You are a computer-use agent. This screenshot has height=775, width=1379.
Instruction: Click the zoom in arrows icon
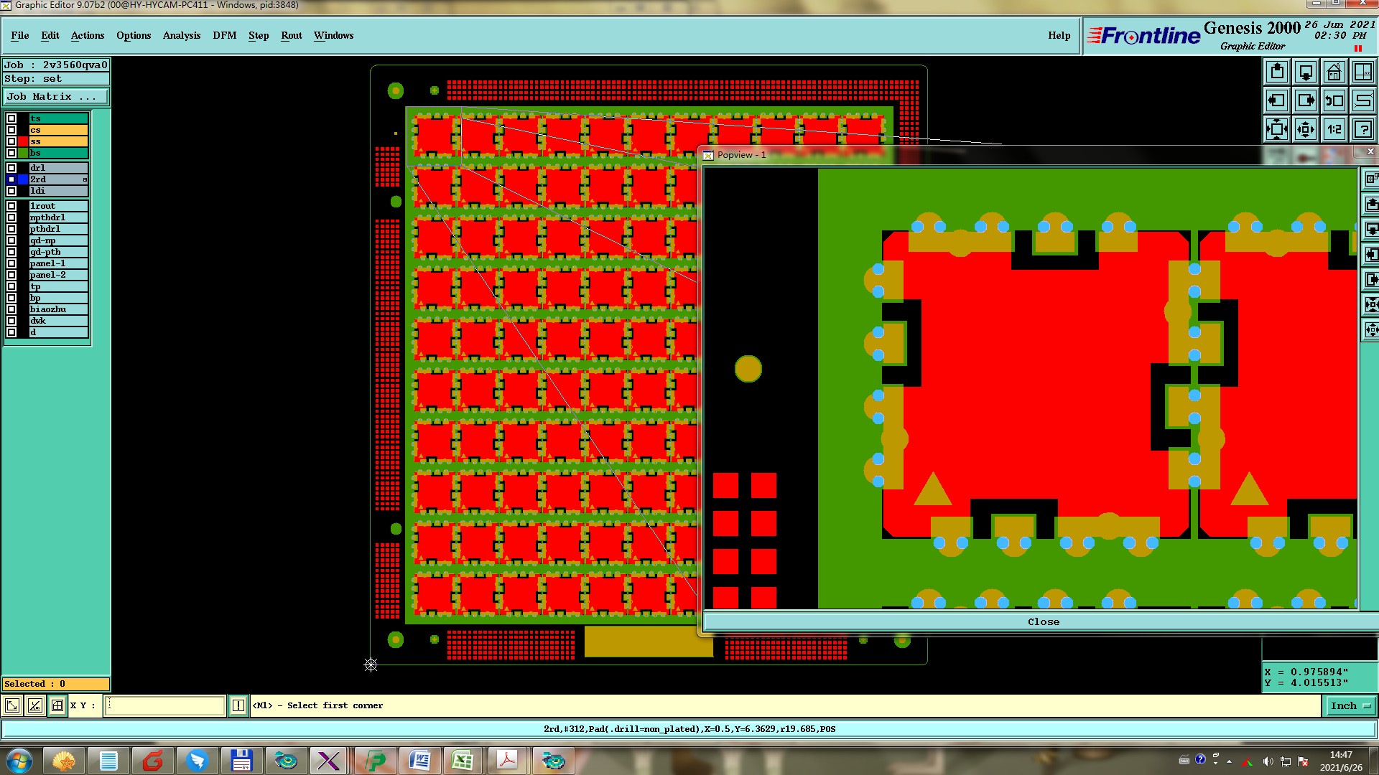tap(1277, 129)
